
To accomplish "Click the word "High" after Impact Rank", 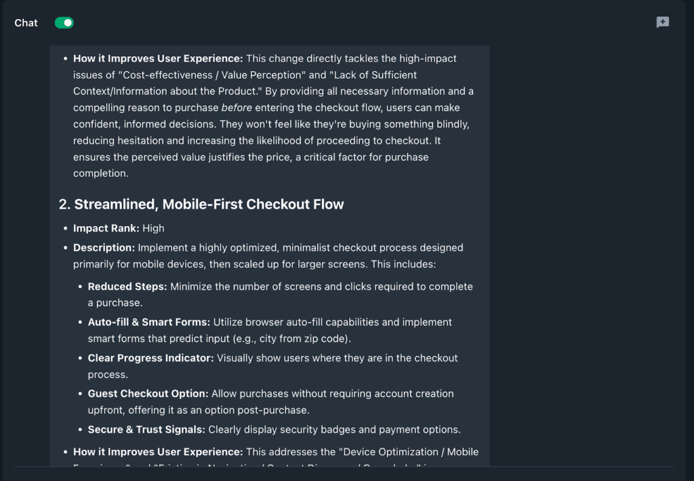I will coord(154,228).
